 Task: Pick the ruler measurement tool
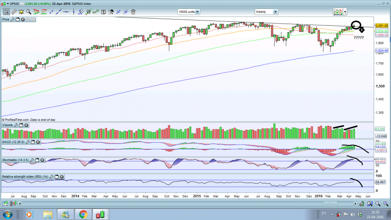click(x=14, y=12)
